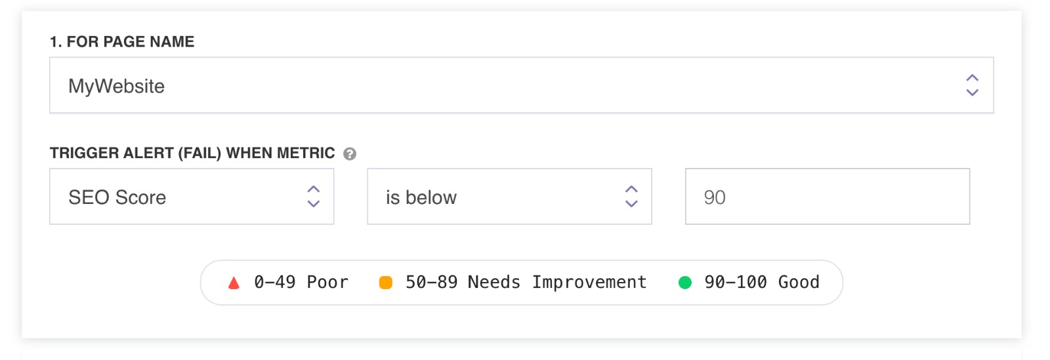This screenshot has width=1050, height=360.
Task: Click the orange square Needs Improvement indicator
Action: tap(386, 283)
